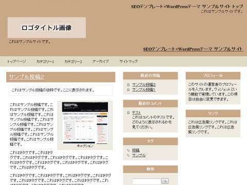Open the テスト comment link
247x185 pixels.
point(136,113)
